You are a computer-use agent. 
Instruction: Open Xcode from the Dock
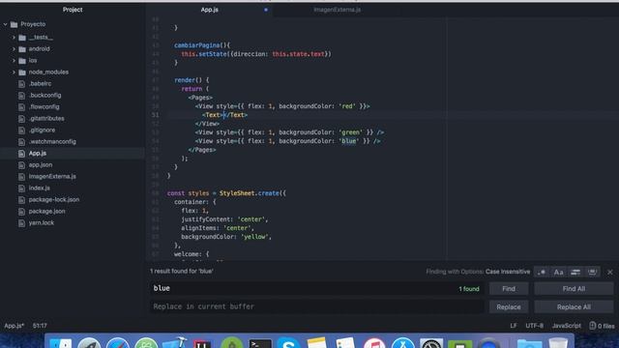(x=174, y=341)
